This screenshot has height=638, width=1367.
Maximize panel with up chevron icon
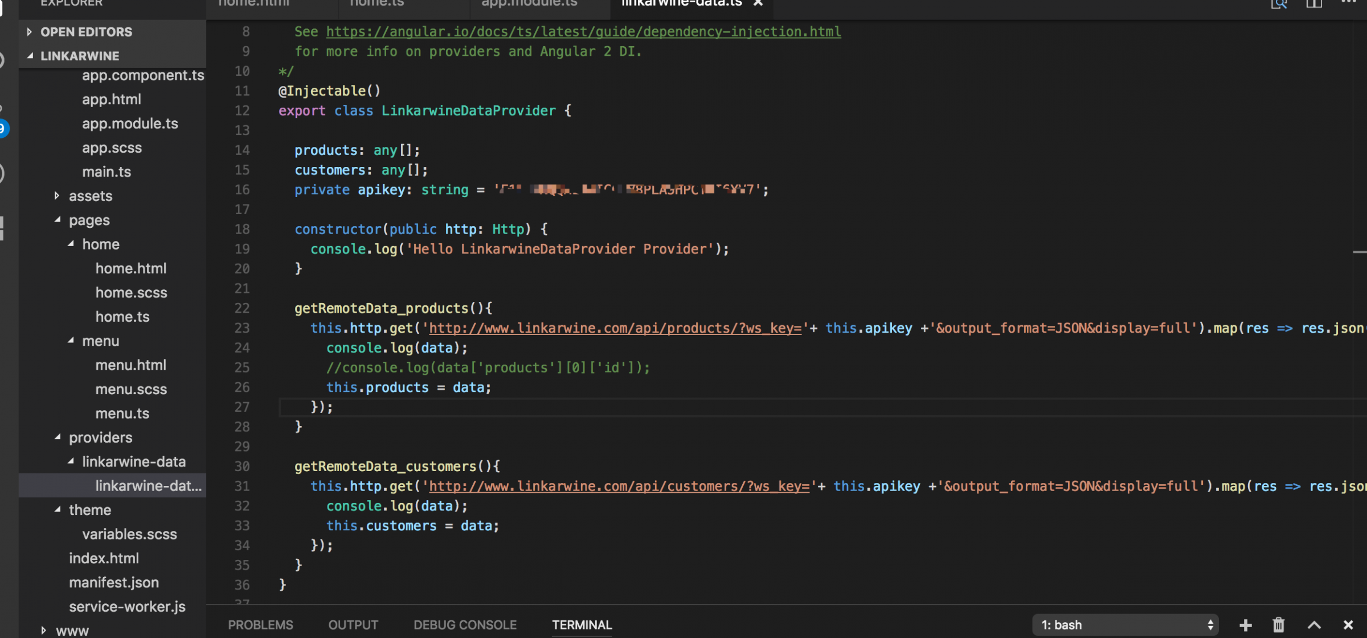(x=1314, y=625)
